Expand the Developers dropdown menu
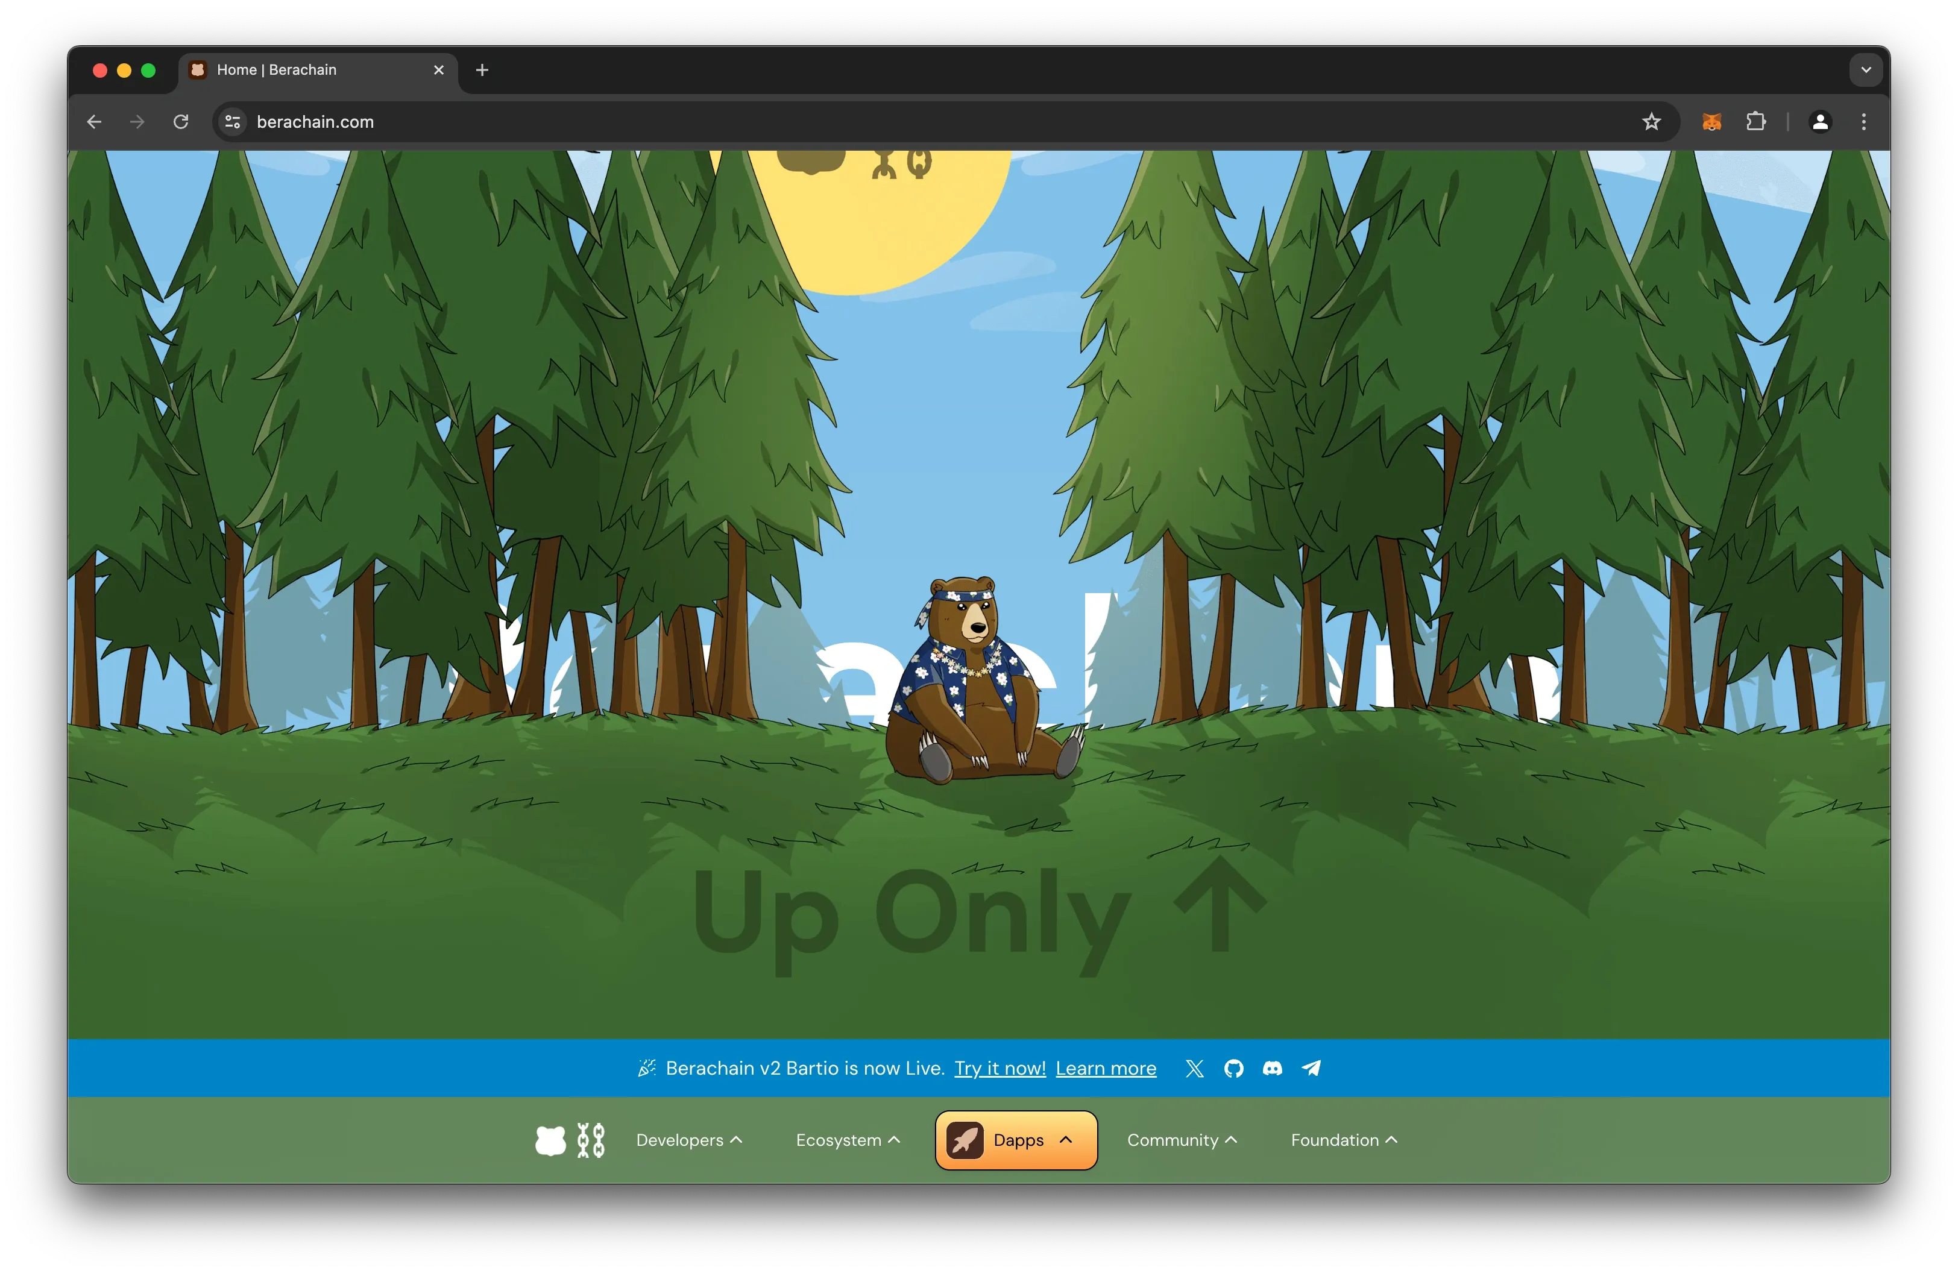This screenshot has width=1958, height=1273. coord(691,1139)
